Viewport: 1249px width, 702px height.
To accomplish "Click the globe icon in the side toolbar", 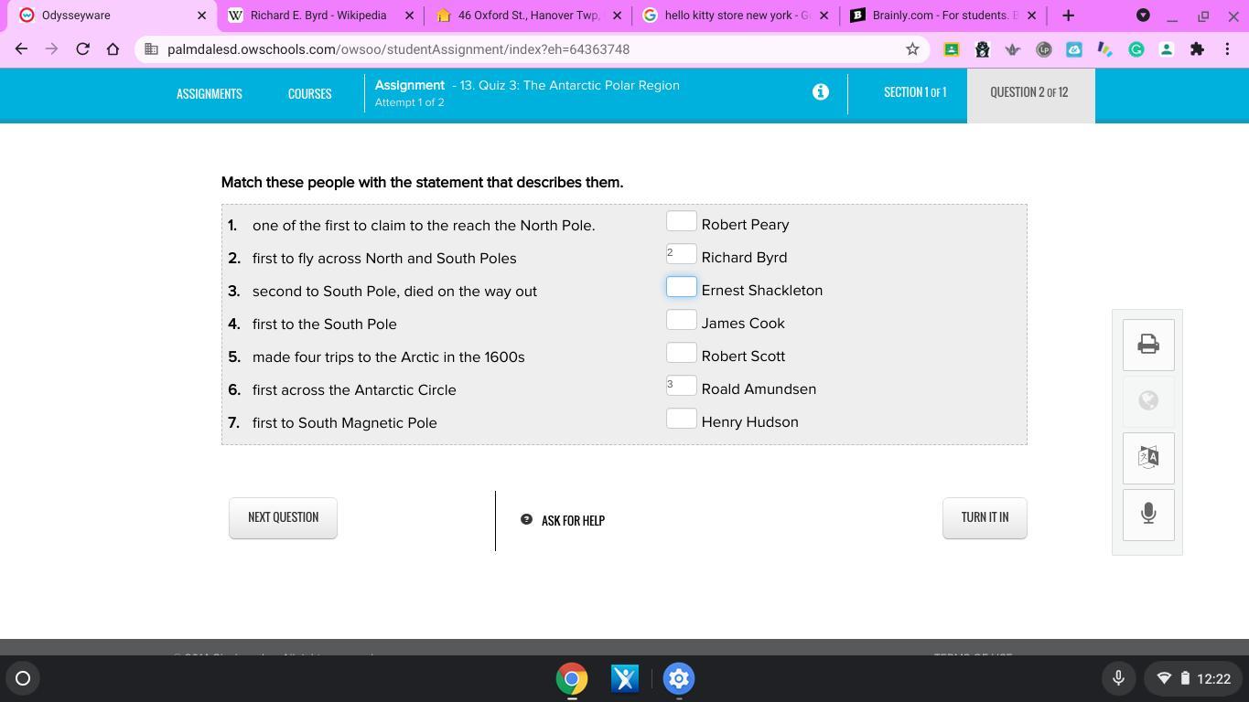I will click(1148, 401).
